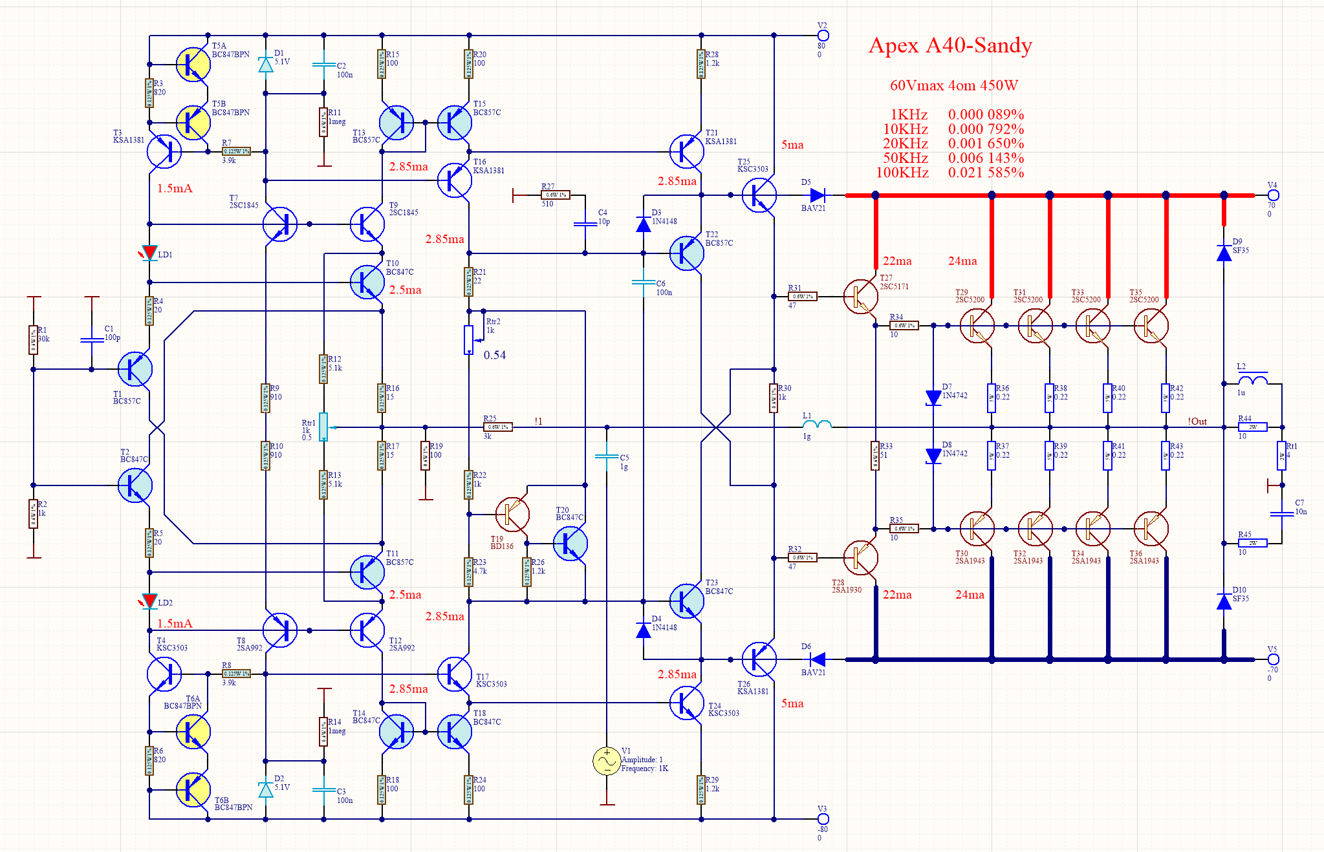This screenshot has width=1324, height=852.
Task: Click the '!Out' net label
Action: pos(1197,421)
